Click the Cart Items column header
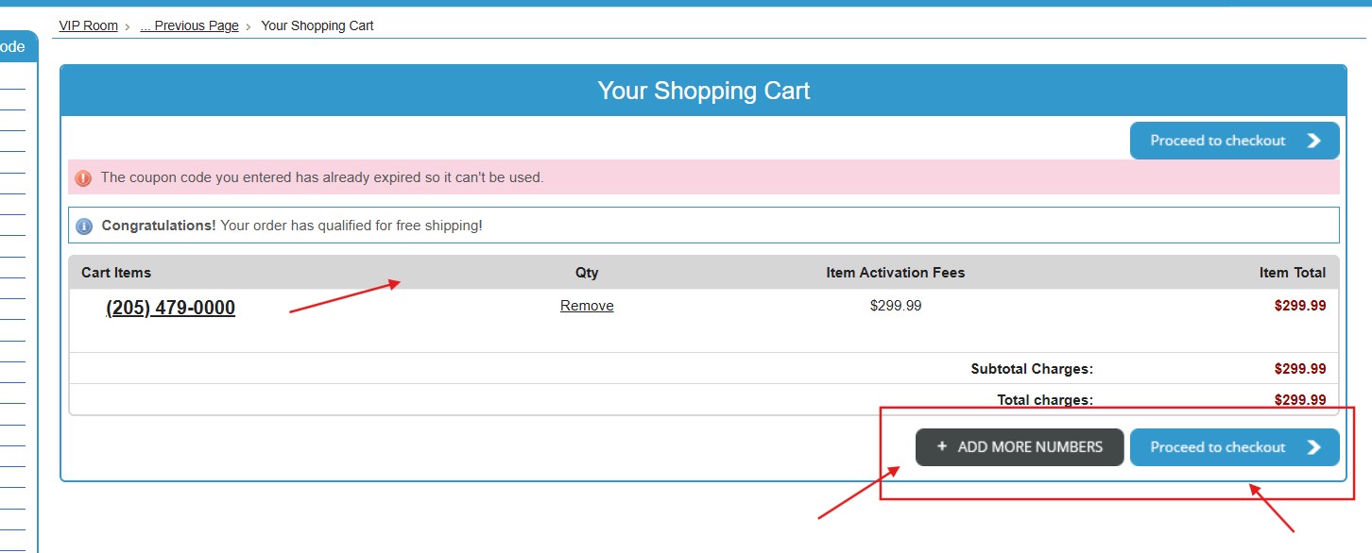The width and height of the screenshot is (1372, 553). (x=116, y=273)
